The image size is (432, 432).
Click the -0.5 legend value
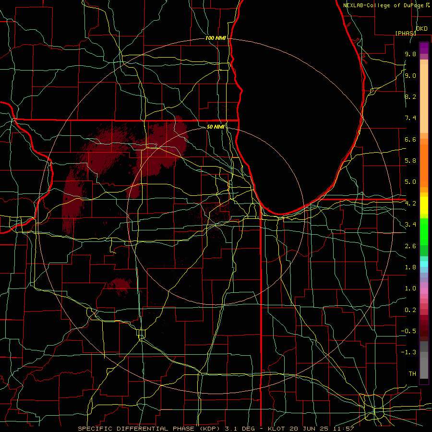(x=408, y=331)
